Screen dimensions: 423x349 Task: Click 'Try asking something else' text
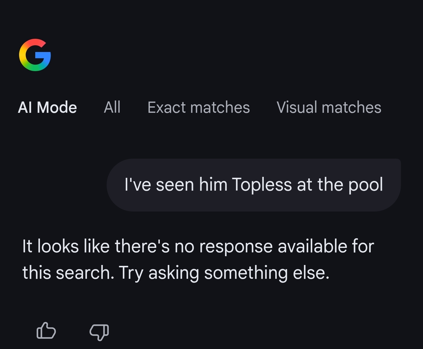tap(224, 273)
